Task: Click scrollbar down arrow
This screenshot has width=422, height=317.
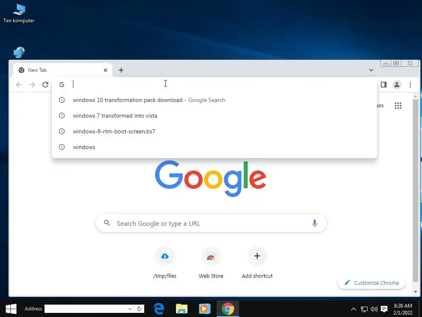Action: tap(415, 292)
